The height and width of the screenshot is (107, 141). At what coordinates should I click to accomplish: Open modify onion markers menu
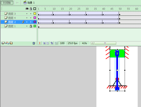click(x=56, y=43)
